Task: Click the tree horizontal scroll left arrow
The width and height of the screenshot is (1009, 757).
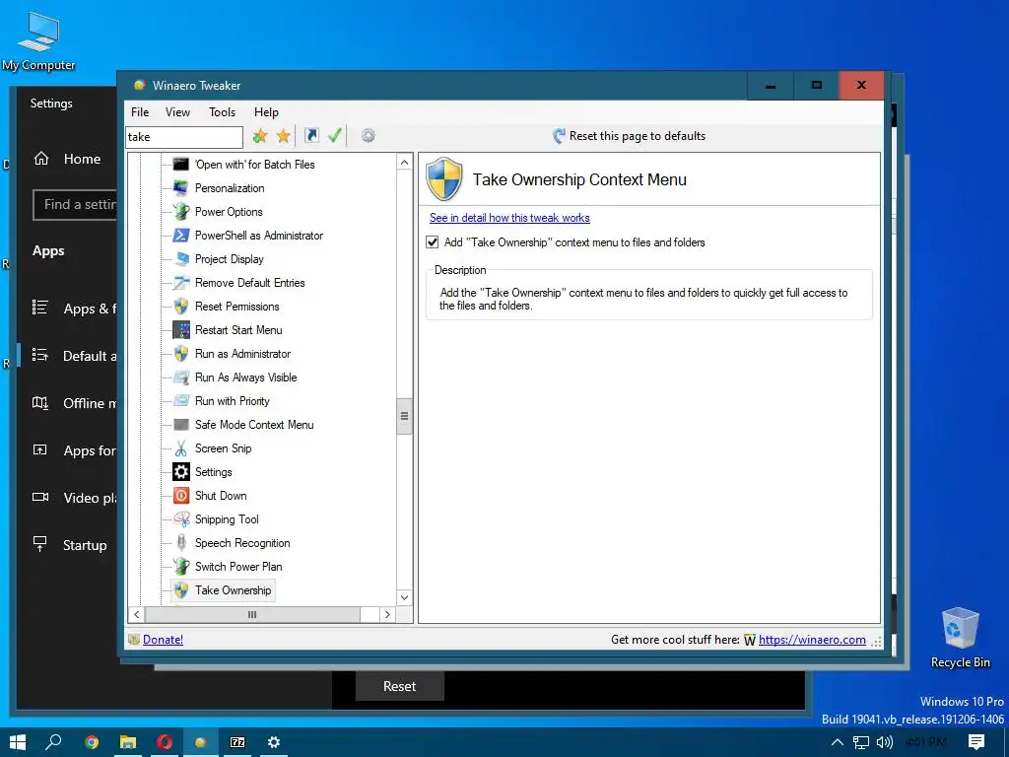Action: point(136,615)
